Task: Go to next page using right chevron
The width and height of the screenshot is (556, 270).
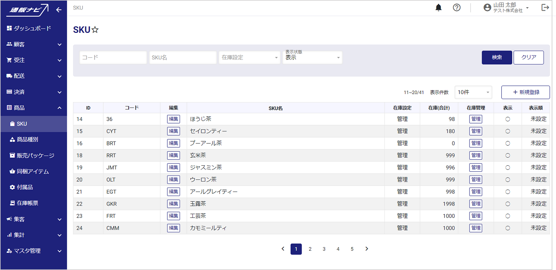Action: 367,249
